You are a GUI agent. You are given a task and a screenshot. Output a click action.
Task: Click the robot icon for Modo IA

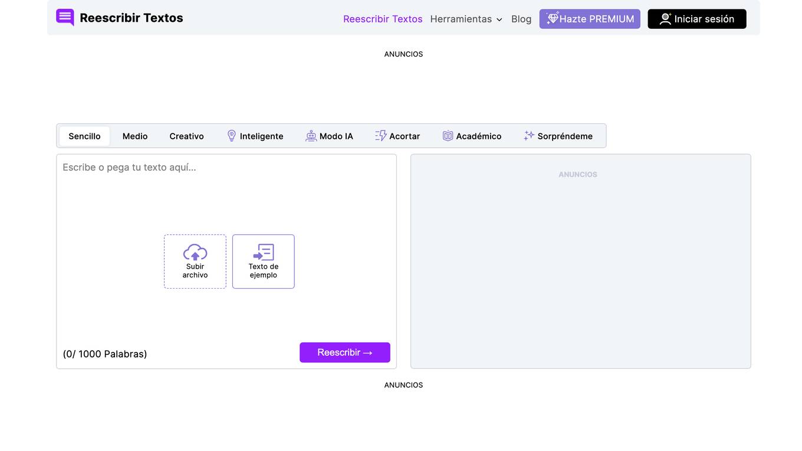pos(311,136)
